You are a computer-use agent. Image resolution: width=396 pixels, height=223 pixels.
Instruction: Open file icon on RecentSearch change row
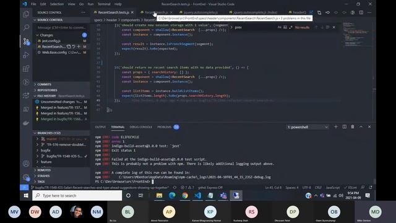pos(69,46)
